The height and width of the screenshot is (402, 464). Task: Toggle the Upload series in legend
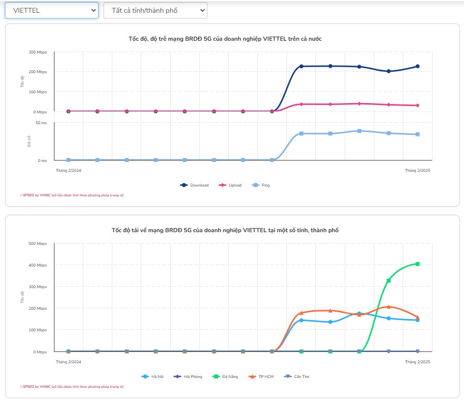(230, 185)
